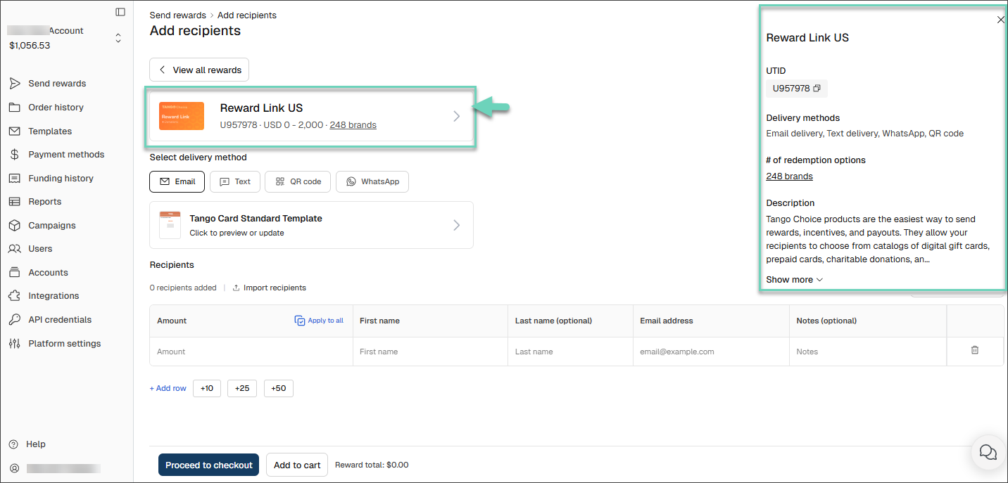
Task: Collapse the sidebar panel icon
Action: [x=120, y=12]
